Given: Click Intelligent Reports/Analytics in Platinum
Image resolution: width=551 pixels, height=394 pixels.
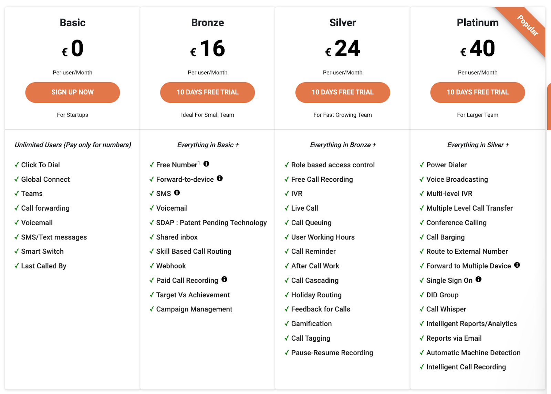Looking at the screenshot, I should (x=471, y=324).
